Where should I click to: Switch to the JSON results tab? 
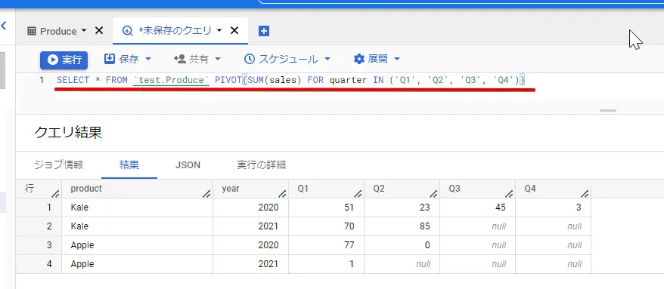(188, 164)
